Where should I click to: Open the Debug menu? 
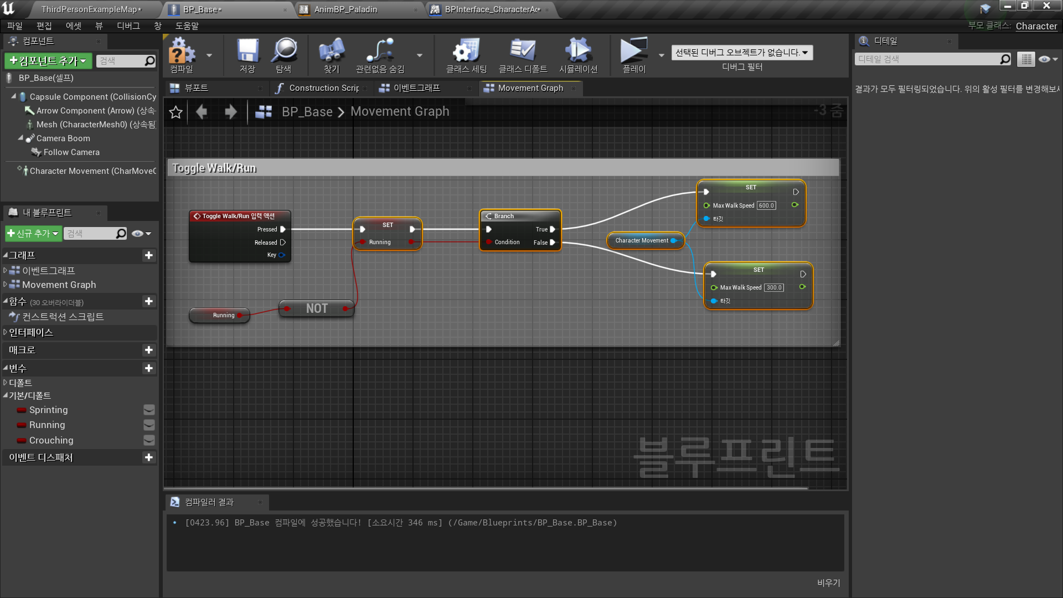128,26
